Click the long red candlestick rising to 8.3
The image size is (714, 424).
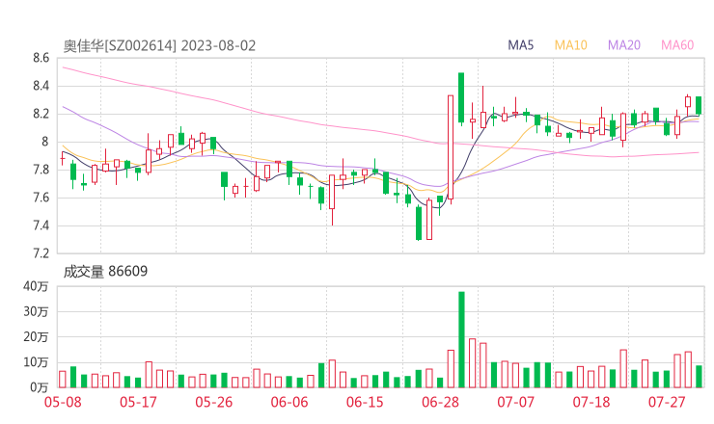click(x=451, y=147)
